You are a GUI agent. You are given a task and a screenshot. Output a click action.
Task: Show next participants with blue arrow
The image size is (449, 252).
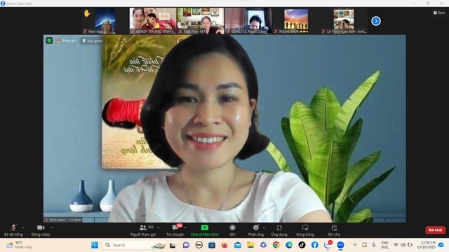point(376,21)
